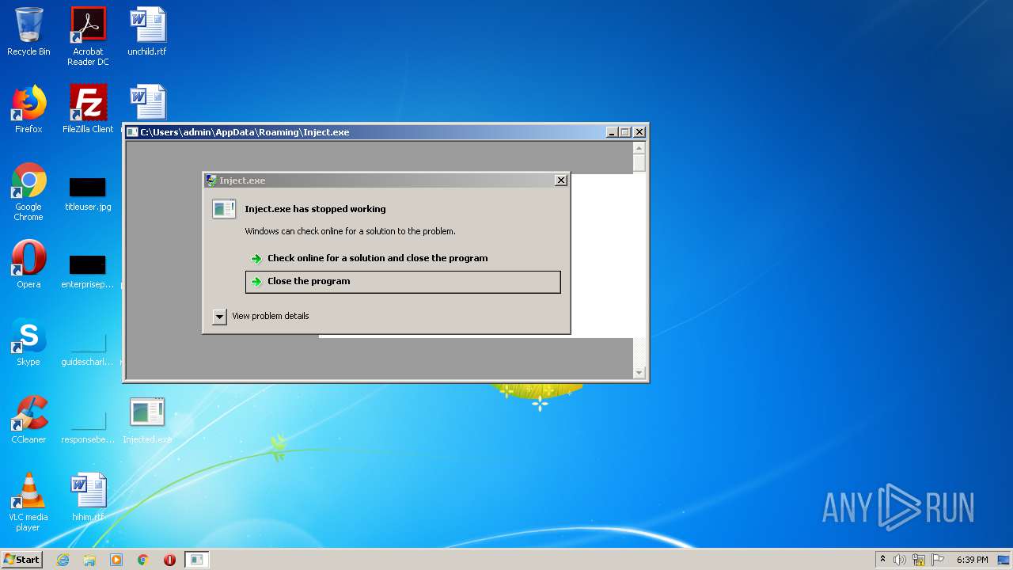The image size is (1013, 570).
Task: Launch VLC media player shortcut
Action: [x=28, y=502]
